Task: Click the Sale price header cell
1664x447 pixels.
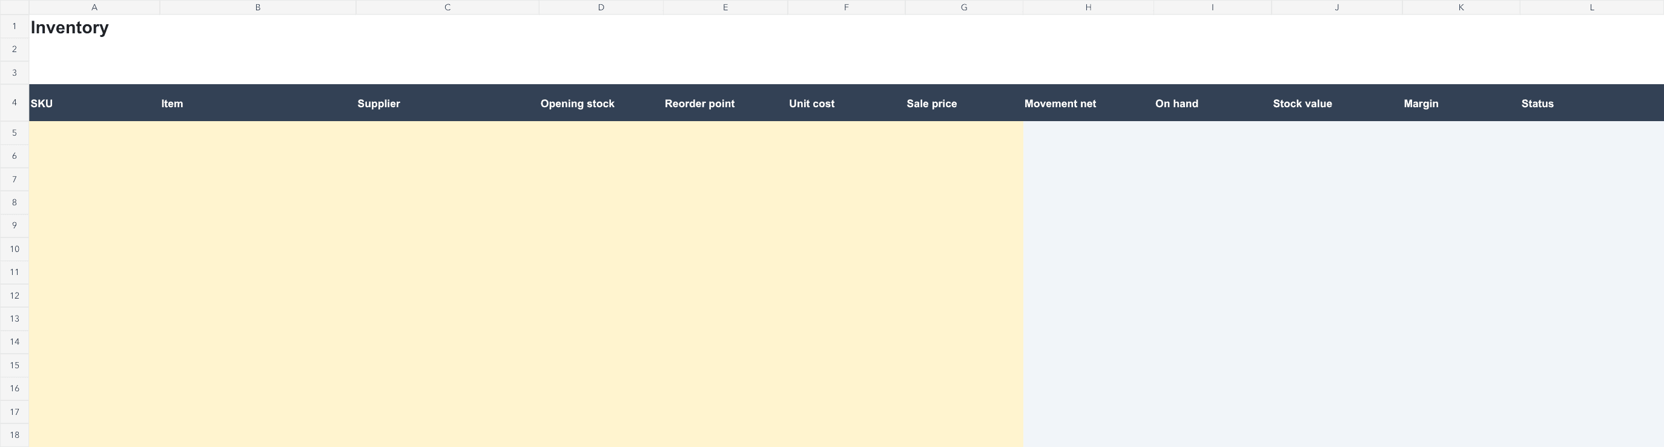Action: [964, 103]
